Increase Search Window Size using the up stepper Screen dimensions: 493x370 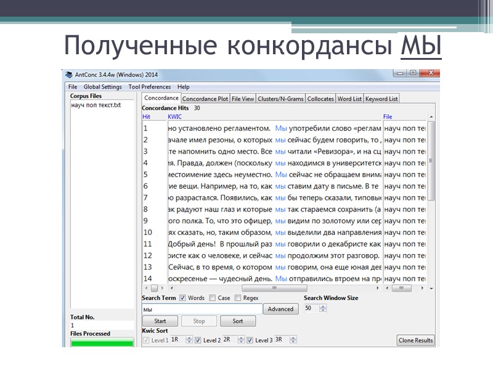coord(322,306)
